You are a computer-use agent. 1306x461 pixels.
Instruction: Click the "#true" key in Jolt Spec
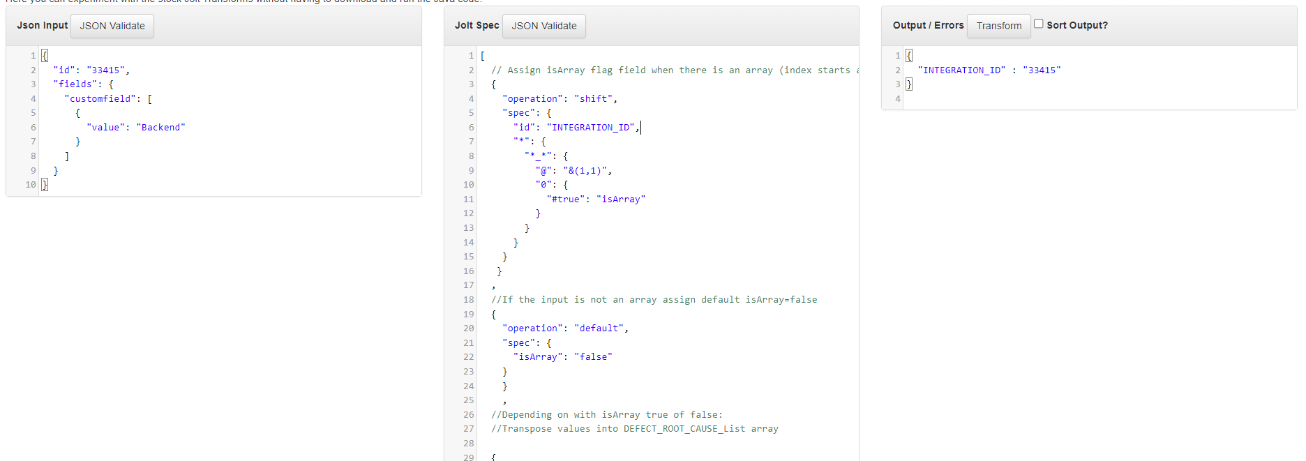pos(565,199)
